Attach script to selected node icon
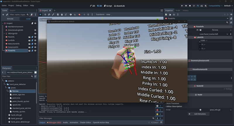234x126 pixels. (32, 15)
